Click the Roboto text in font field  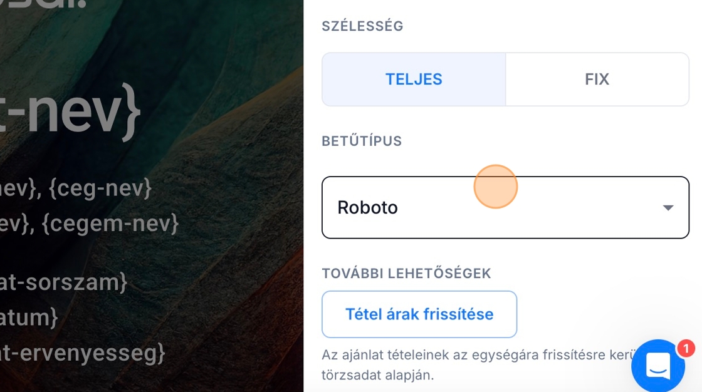367,208
